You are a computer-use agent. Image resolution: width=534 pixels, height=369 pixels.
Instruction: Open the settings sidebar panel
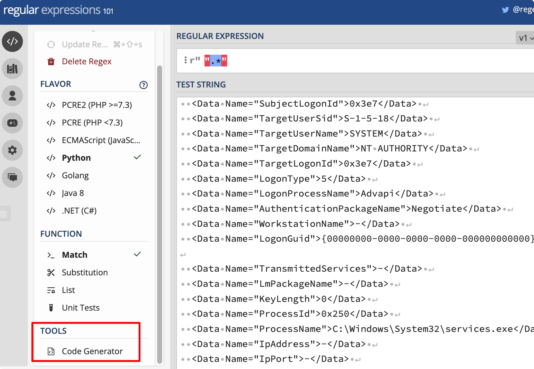pos(12,150)
